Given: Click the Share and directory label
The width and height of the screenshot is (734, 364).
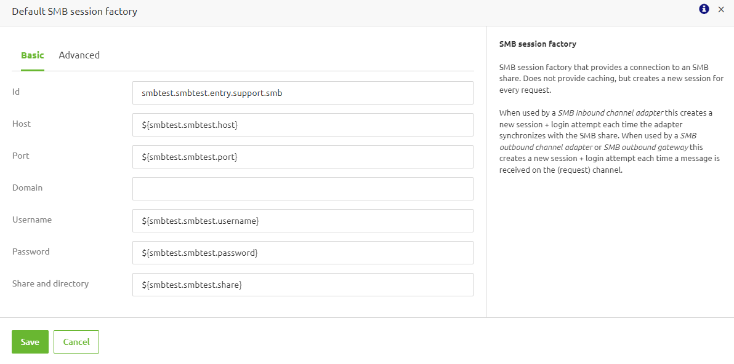Looking at the screenshot, I should coord(50,283).
